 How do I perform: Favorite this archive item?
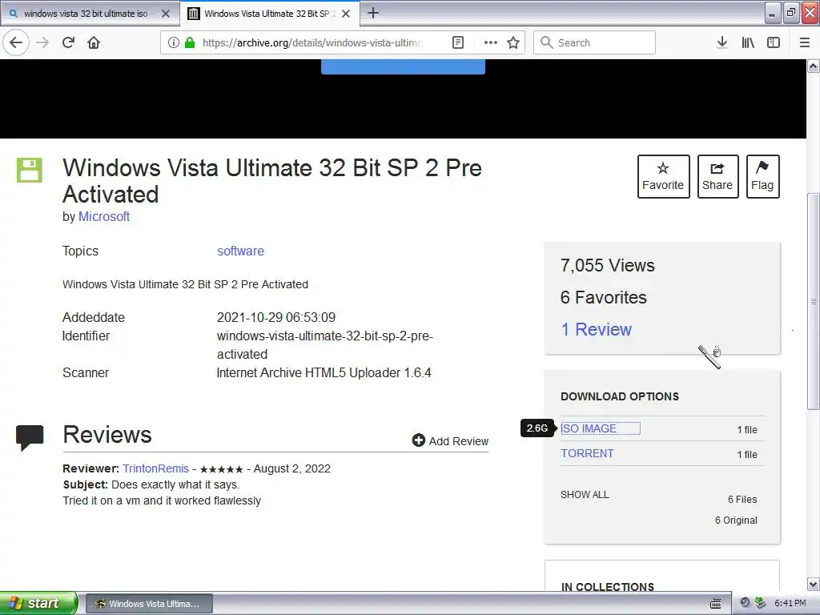pos(663,176)
